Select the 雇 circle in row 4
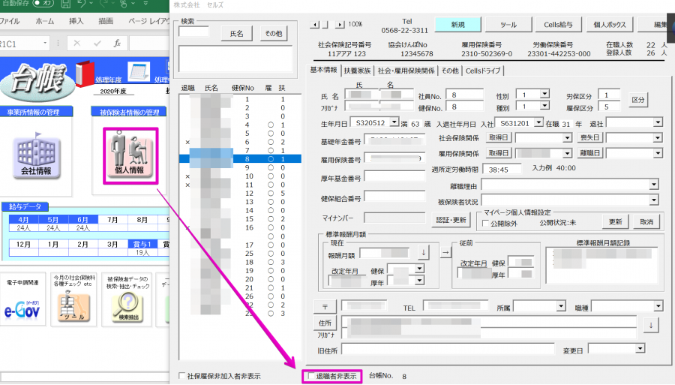The width and height of the screenshot is (675, 385). [270, 125]
